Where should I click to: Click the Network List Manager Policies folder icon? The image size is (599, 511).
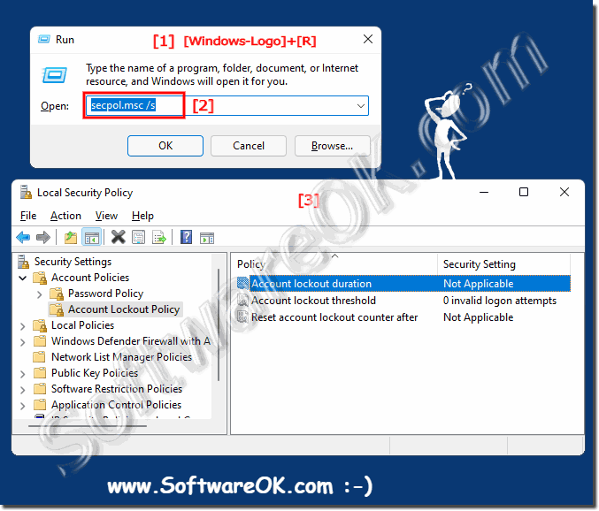pos(40,357)
